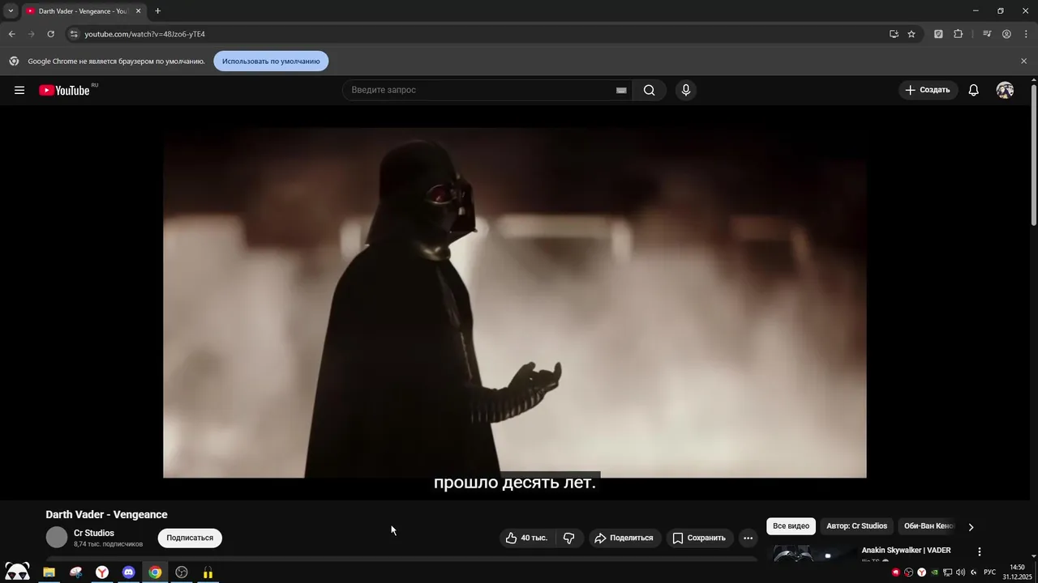1038x583 pixels.
Task: Click the page vertical scrollbar
Action: pyautogui.click(x=1034, y=154)
